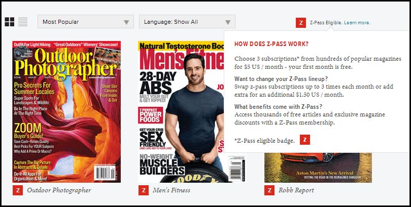Open the Z-Pass Learn more link

coord(357,23)
